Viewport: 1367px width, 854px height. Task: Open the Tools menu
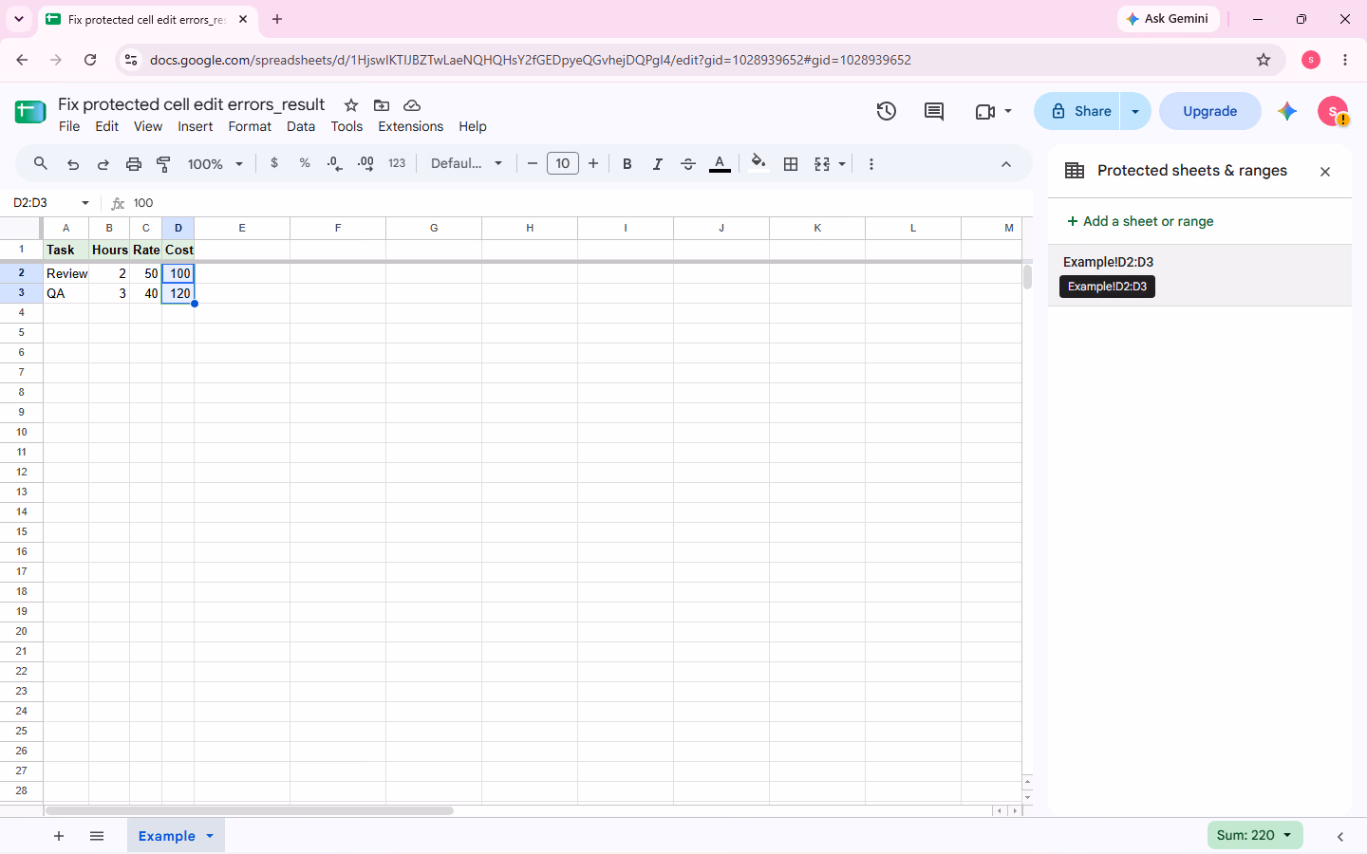tap(346, 126)
